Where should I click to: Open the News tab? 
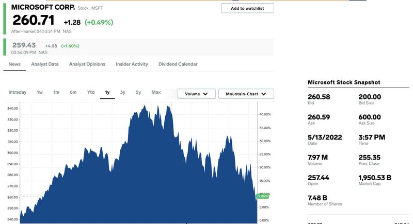tap(14, 64)
